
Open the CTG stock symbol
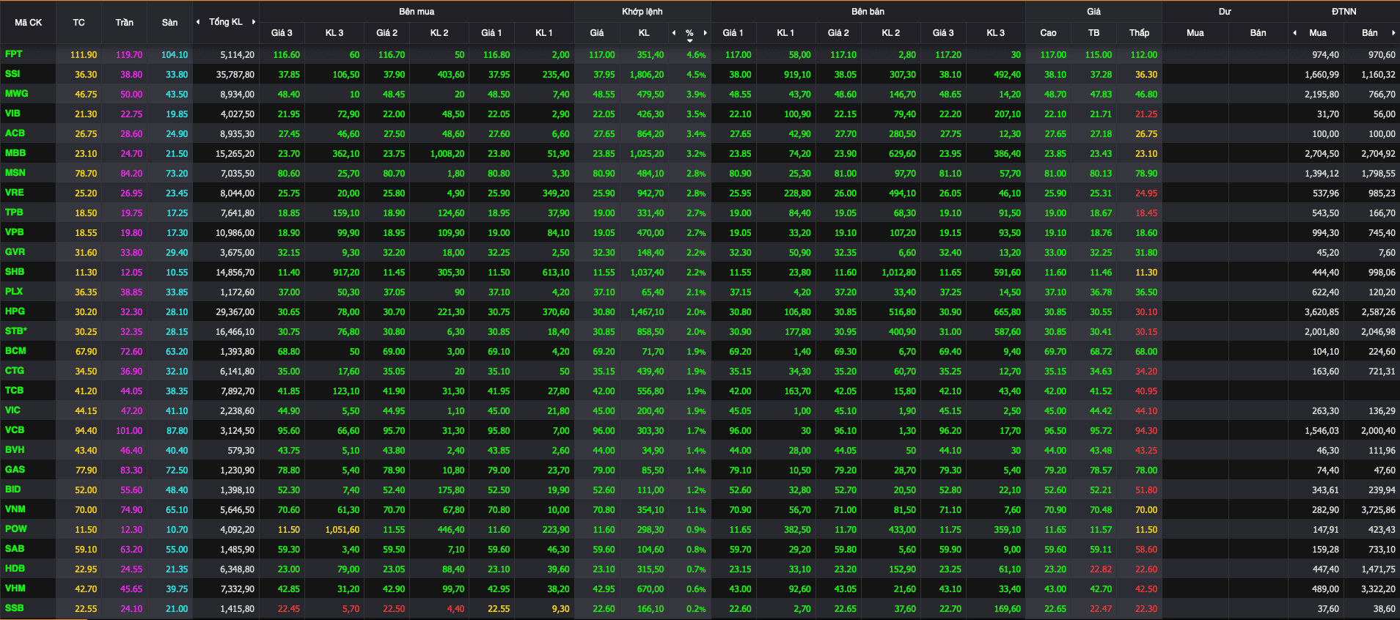click(15, 371)
